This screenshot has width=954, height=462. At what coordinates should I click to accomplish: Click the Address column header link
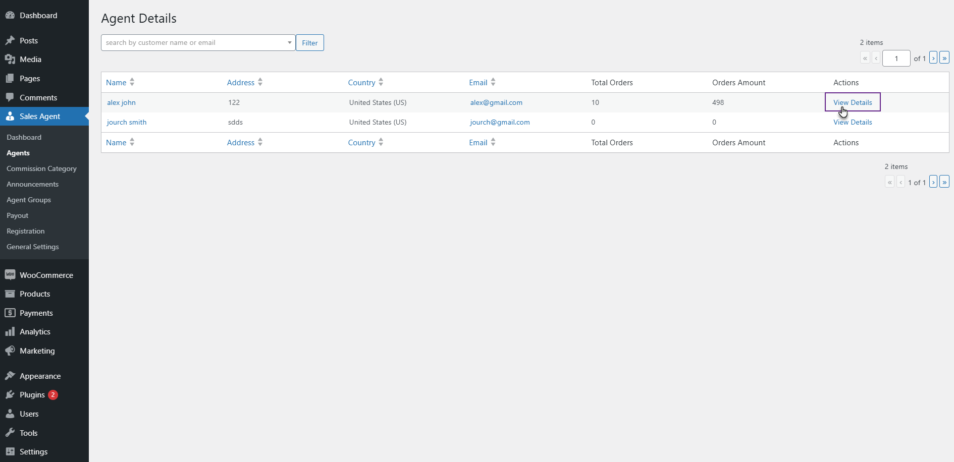point(241,82)
